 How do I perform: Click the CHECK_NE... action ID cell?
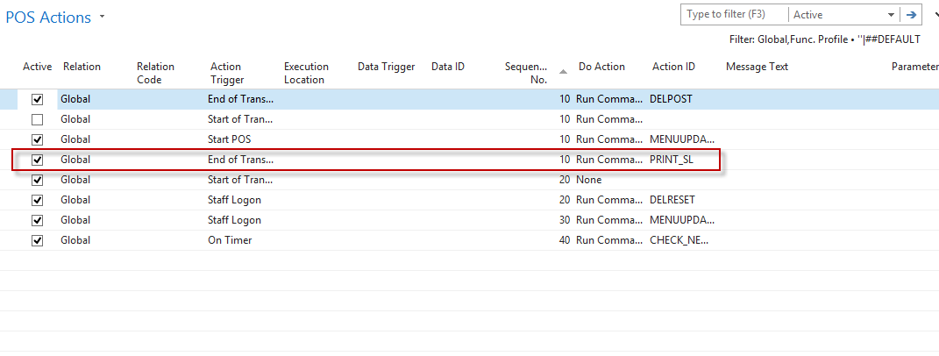tap(679, 240)
